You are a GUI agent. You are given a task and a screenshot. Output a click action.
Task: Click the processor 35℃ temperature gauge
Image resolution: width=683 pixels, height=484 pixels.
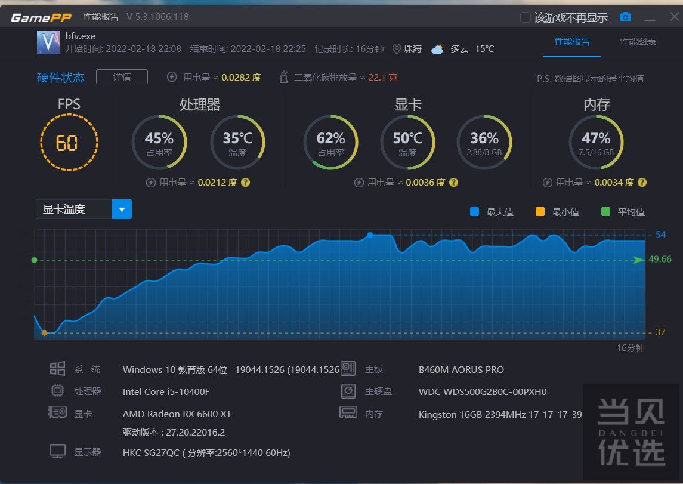(x=237, y=142)
